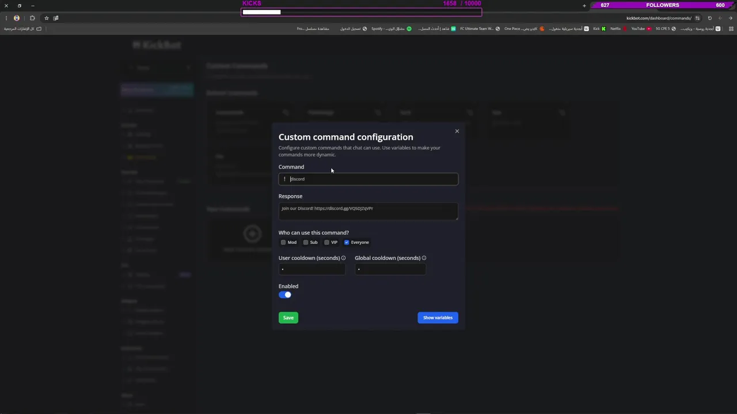This screenshot has width=737, height=414.
Task: Click the translate page icon in address bar
Action: [x=56, y=18]
